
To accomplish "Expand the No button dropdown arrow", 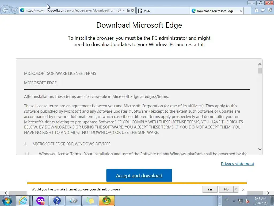I will [x=236, y=189].
